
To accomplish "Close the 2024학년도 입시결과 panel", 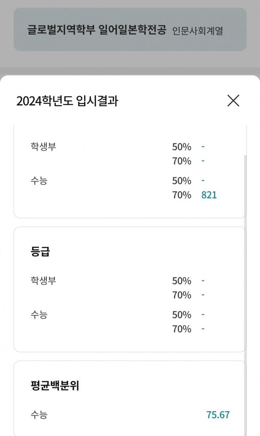I will coord(233,100).
